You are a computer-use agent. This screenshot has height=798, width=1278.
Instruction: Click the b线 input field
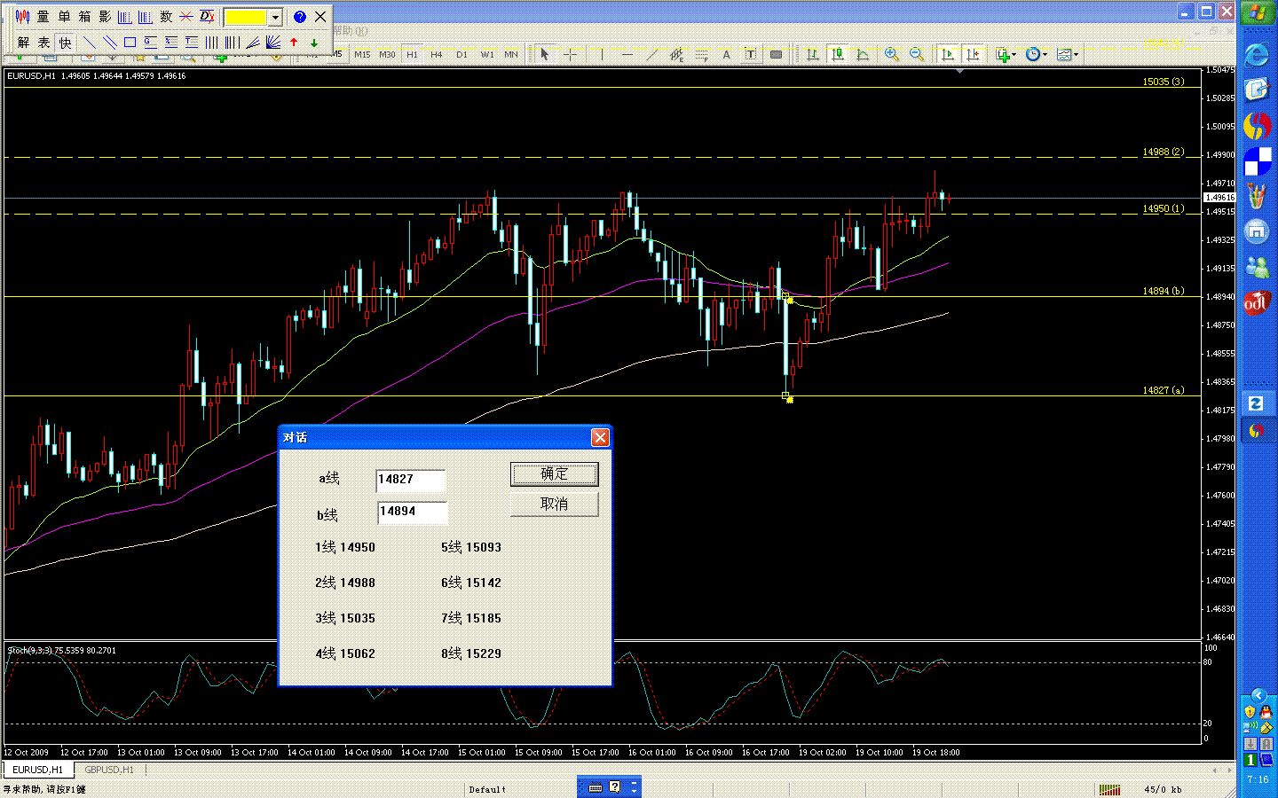pos(412,512)
